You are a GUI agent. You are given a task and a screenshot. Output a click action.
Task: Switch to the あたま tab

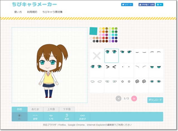click(35, 109)
